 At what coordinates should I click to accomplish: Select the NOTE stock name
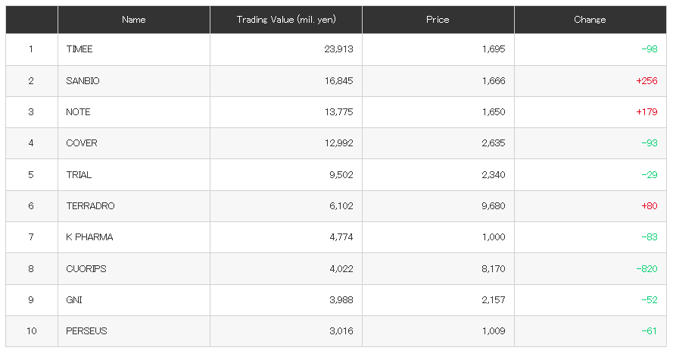pyautogui.click(x=78, y=112)
